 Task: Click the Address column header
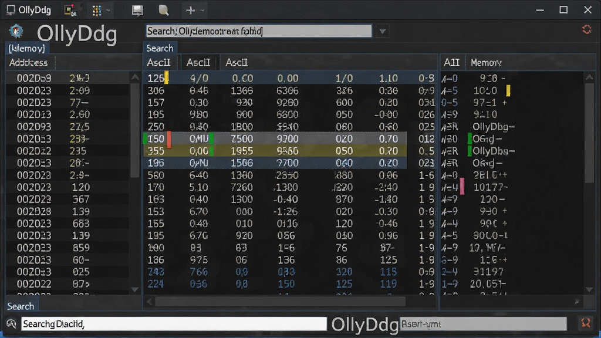[x=28, y=62]
